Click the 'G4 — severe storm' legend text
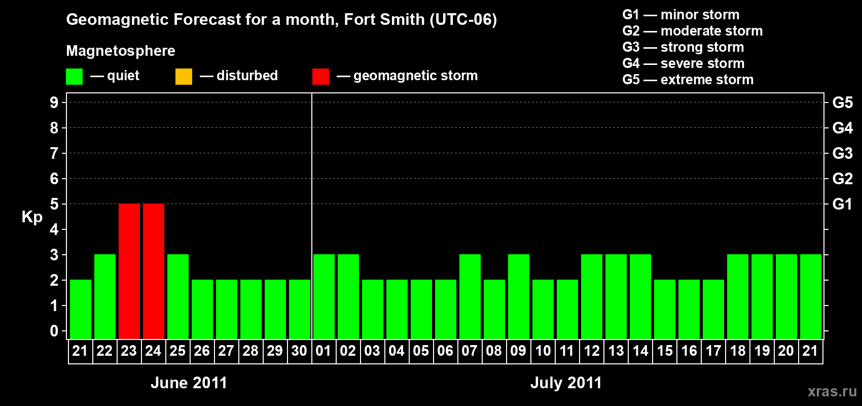Viewport: 862px width, 406px height. 684,63
